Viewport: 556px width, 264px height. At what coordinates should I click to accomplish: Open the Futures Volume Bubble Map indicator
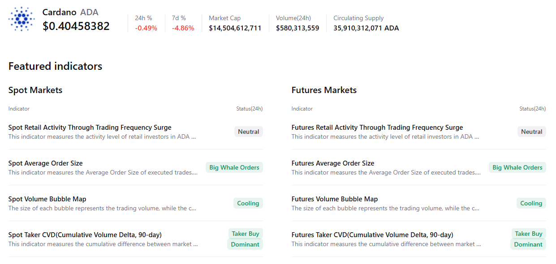pos(334,199)
